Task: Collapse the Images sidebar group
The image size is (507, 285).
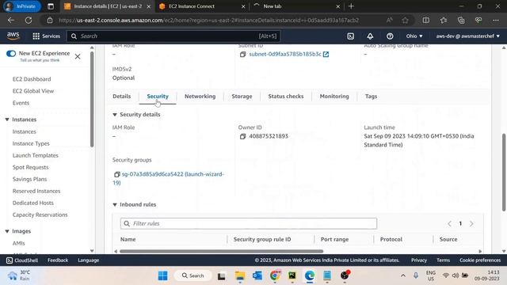Action: point(7,231)
